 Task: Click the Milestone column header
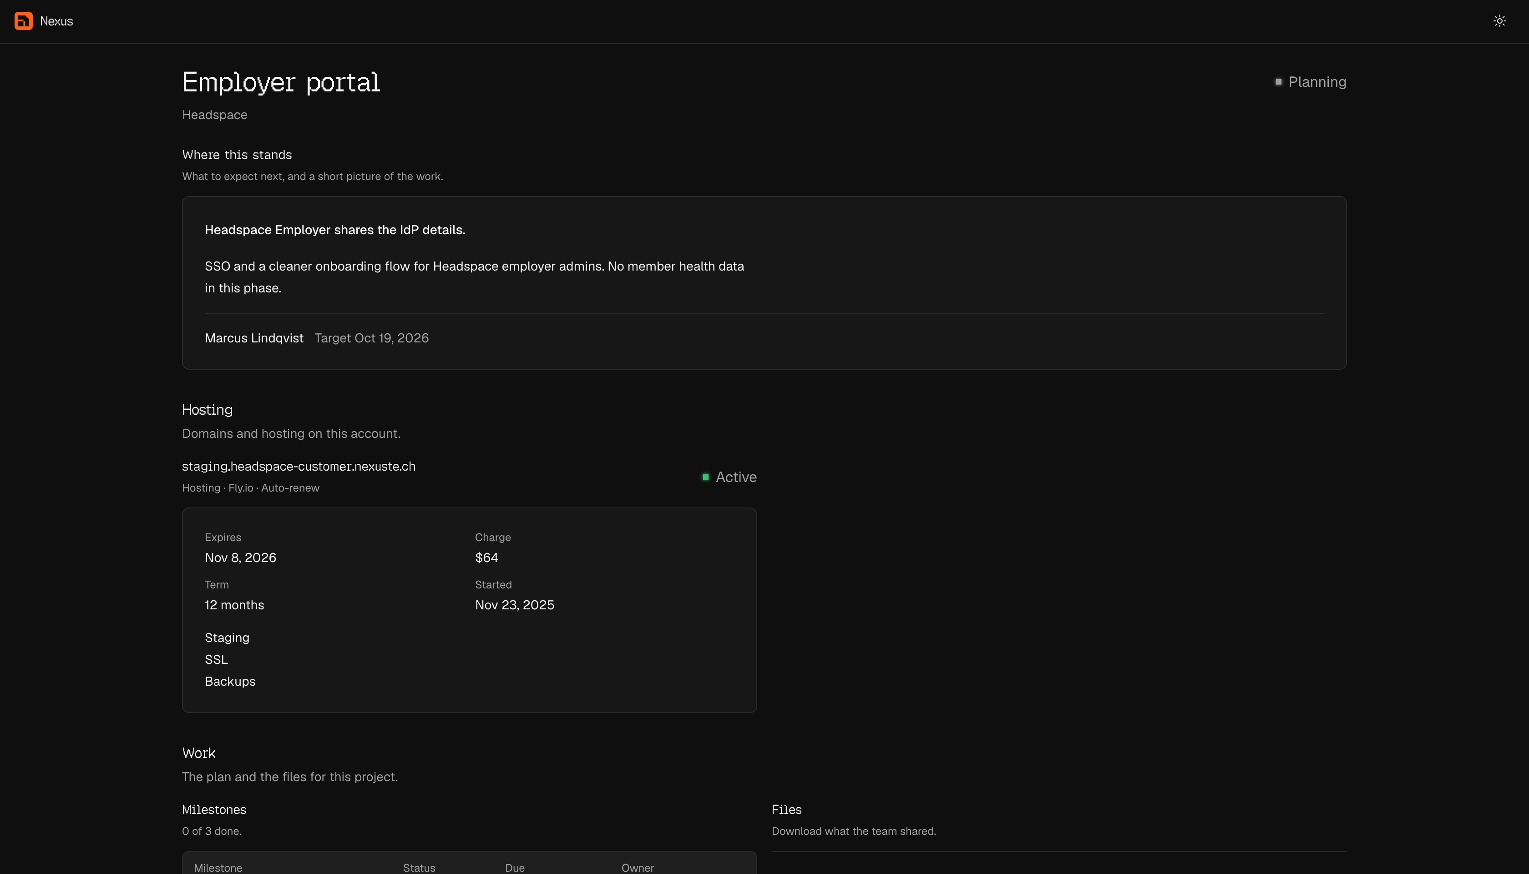tap(218, 868)
